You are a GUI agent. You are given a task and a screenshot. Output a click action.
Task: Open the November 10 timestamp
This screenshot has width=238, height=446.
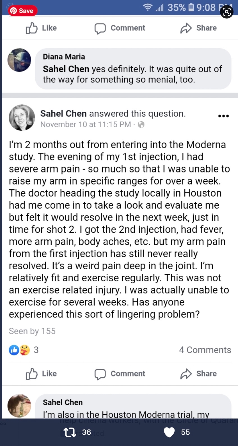tap(86, 125)
